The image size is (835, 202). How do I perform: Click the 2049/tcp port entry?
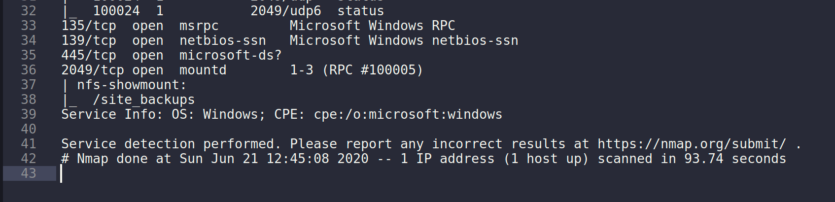93,70
